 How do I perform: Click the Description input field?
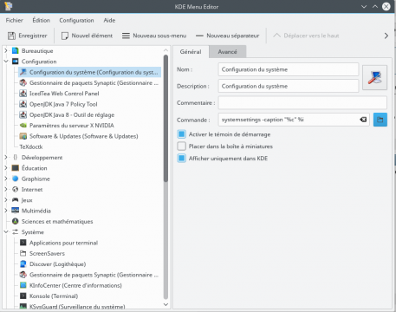click(x=289, y=86)
